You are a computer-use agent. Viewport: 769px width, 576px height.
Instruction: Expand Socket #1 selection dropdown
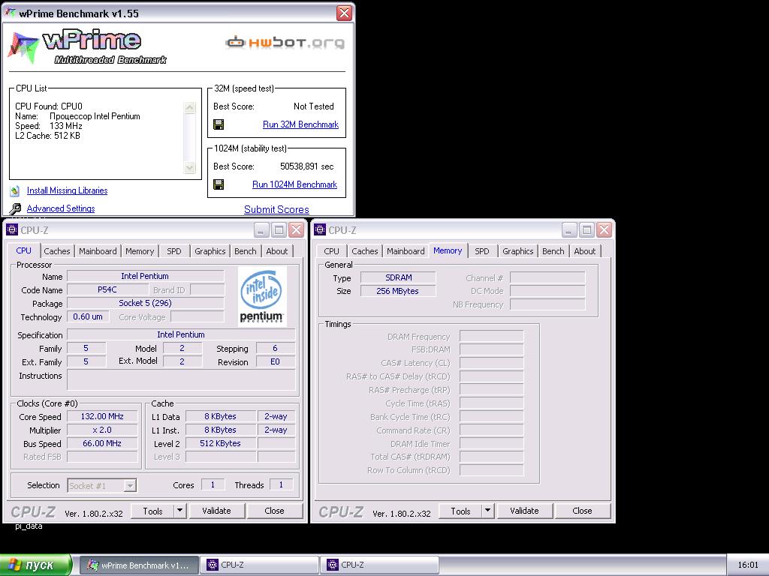point(130,485)
